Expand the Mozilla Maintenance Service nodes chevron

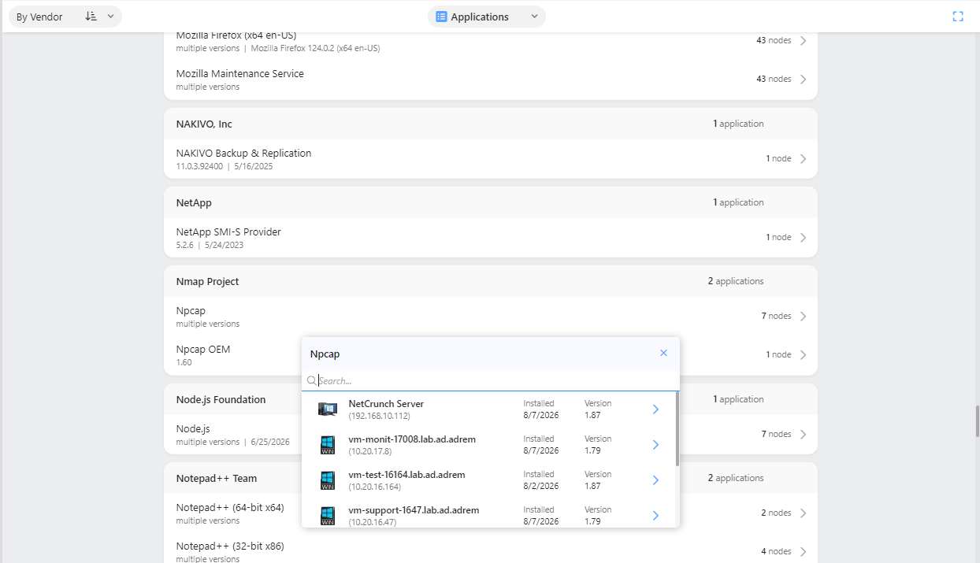[803, 80]
